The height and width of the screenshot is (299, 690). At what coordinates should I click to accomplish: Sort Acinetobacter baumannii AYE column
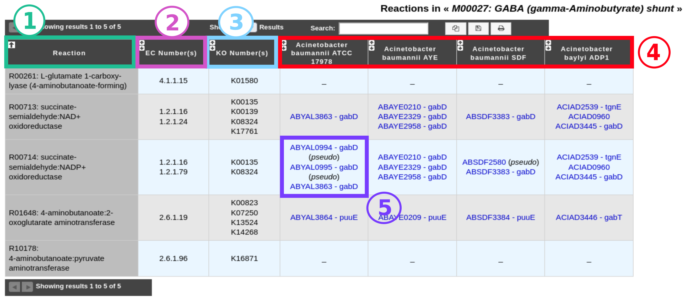[371, 45]
